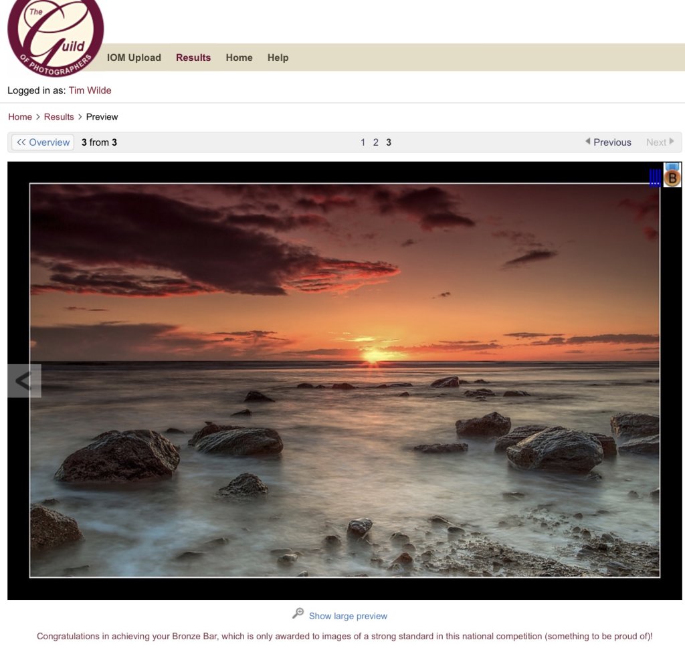Jump to page 2 in the pager
The height and width of the screenshot is (650, 685).
376,142
